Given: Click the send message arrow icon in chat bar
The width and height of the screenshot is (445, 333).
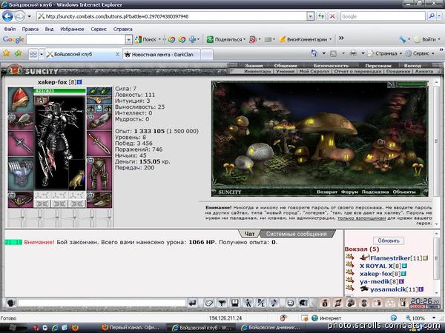Looking at the screenshot, I should coord(192,303).
